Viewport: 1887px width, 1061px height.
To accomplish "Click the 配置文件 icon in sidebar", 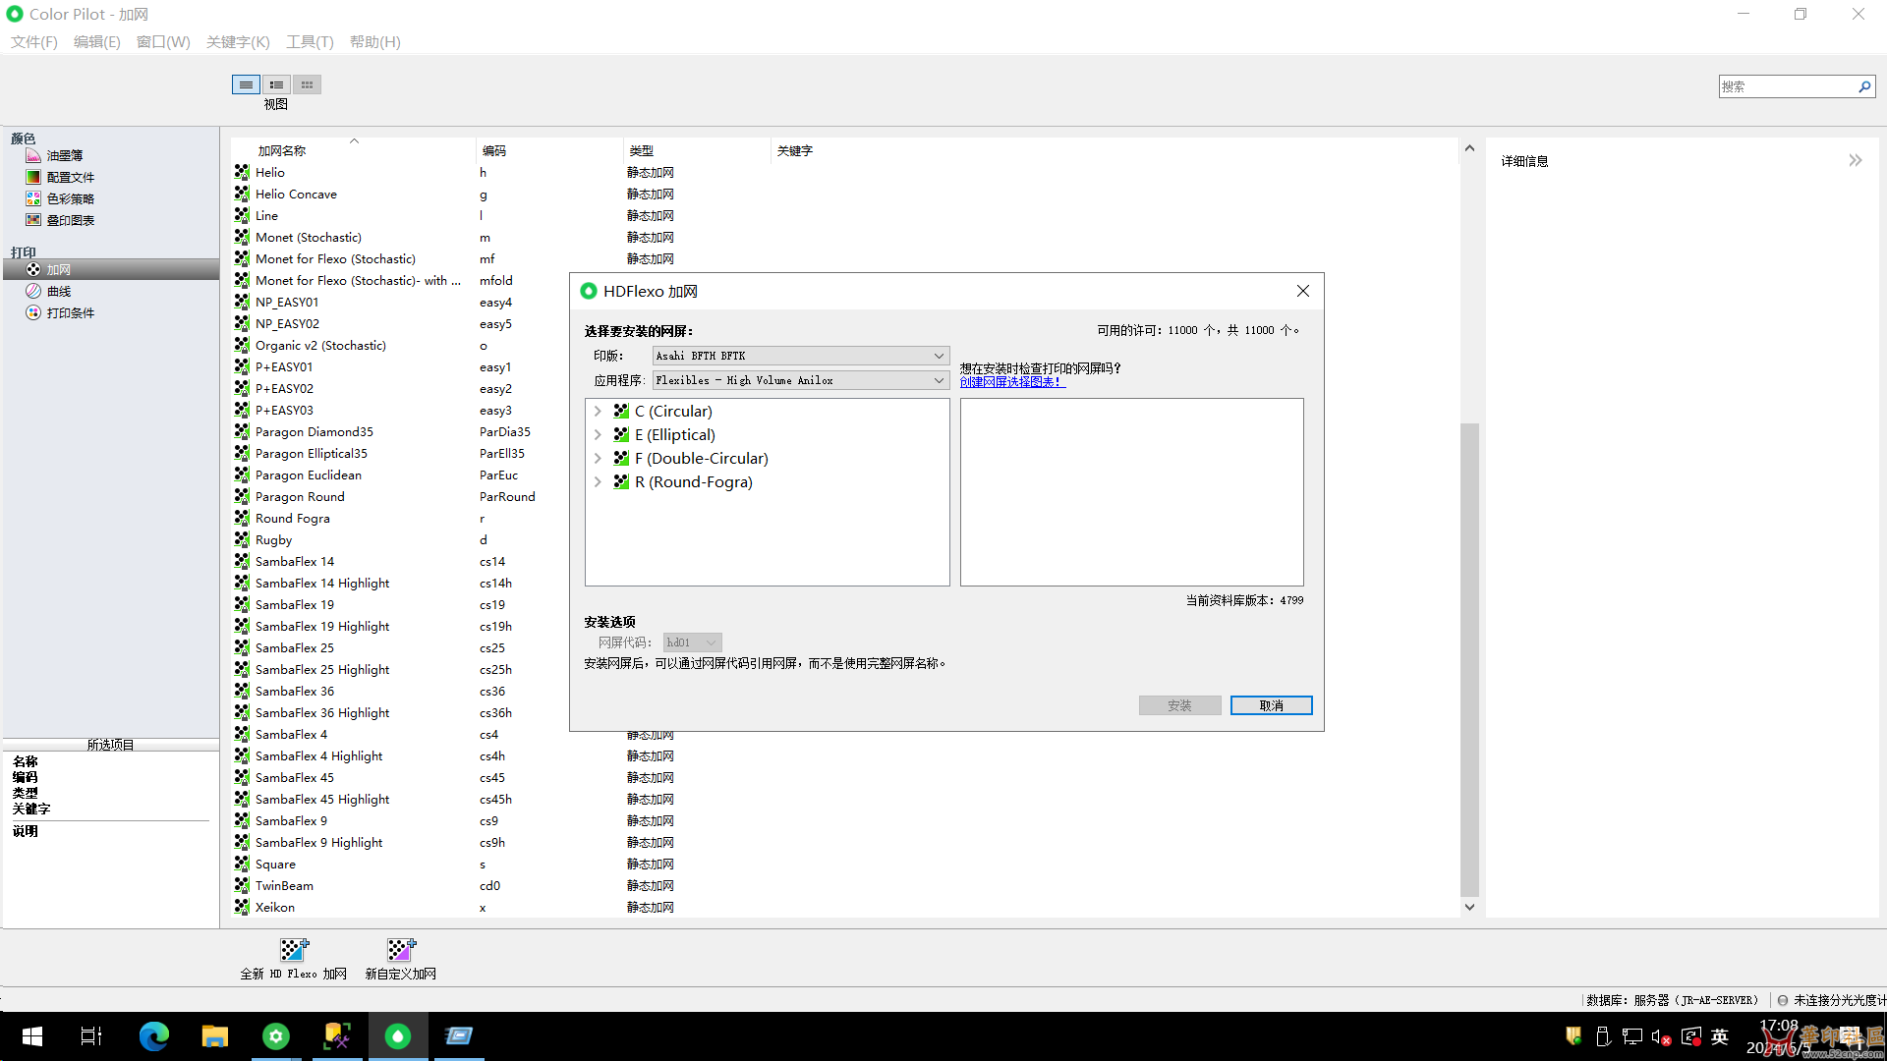I will (x=32, y=176).
